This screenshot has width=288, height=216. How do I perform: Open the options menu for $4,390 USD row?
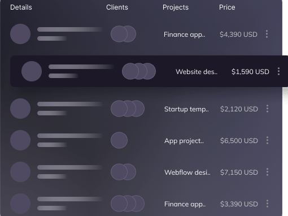pos(267,34)
